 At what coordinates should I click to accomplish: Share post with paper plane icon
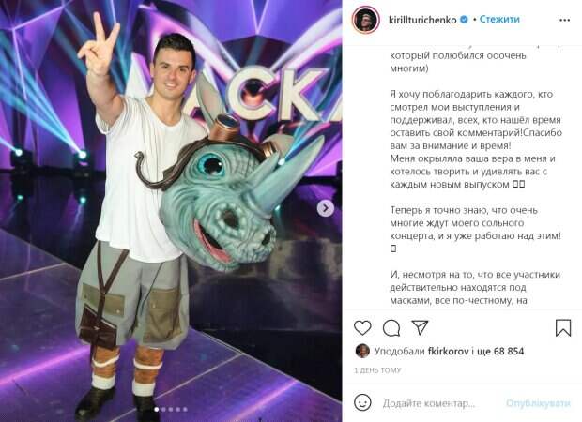pos(421,328)
